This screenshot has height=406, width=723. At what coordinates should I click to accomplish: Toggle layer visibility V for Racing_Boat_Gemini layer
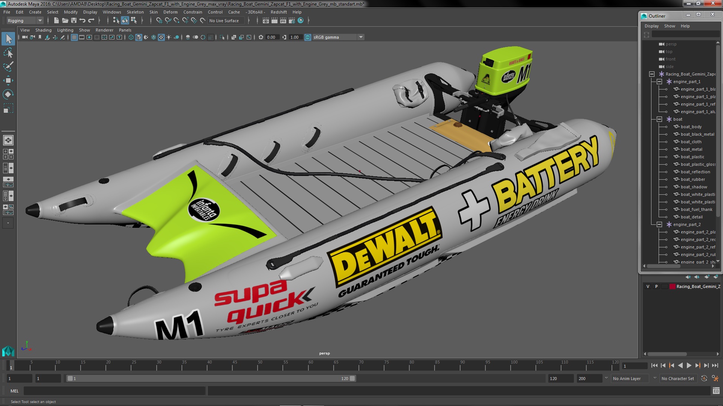coord(648,286)
